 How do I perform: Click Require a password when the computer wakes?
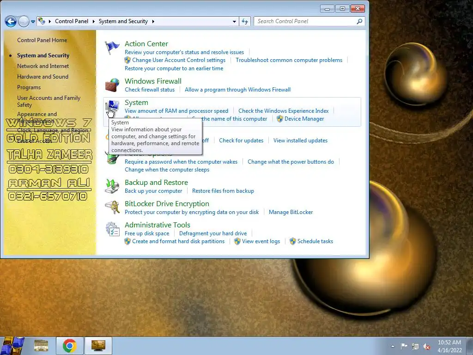(x=181, y=162)
